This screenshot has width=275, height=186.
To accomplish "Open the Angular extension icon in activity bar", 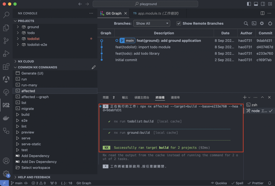I will click(6, 79).
